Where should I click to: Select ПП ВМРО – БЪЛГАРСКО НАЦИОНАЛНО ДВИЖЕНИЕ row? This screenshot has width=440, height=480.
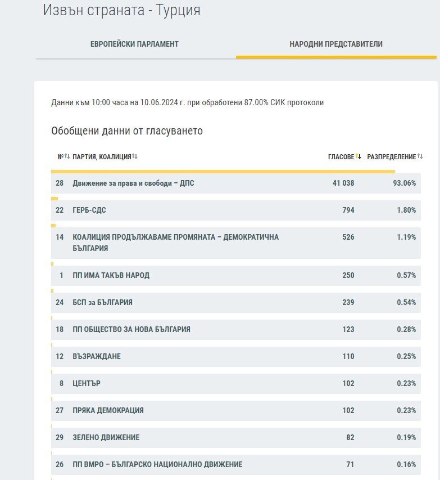pos(236,464)
